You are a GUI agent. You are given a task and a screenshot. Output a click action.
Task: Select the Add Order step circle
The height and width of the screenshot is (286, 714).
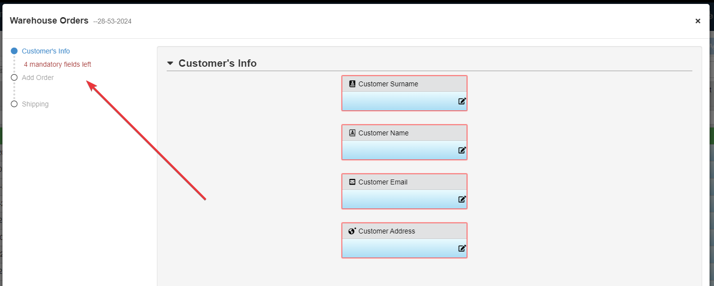(x=14, y=78)
